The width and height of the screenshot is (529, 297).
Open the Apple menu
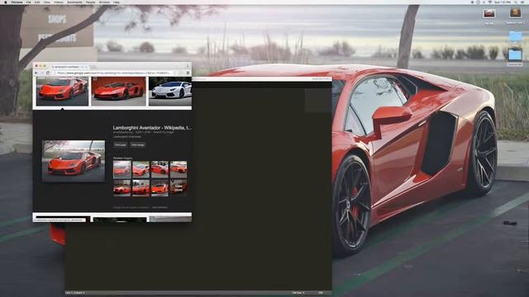coord(6,2)
